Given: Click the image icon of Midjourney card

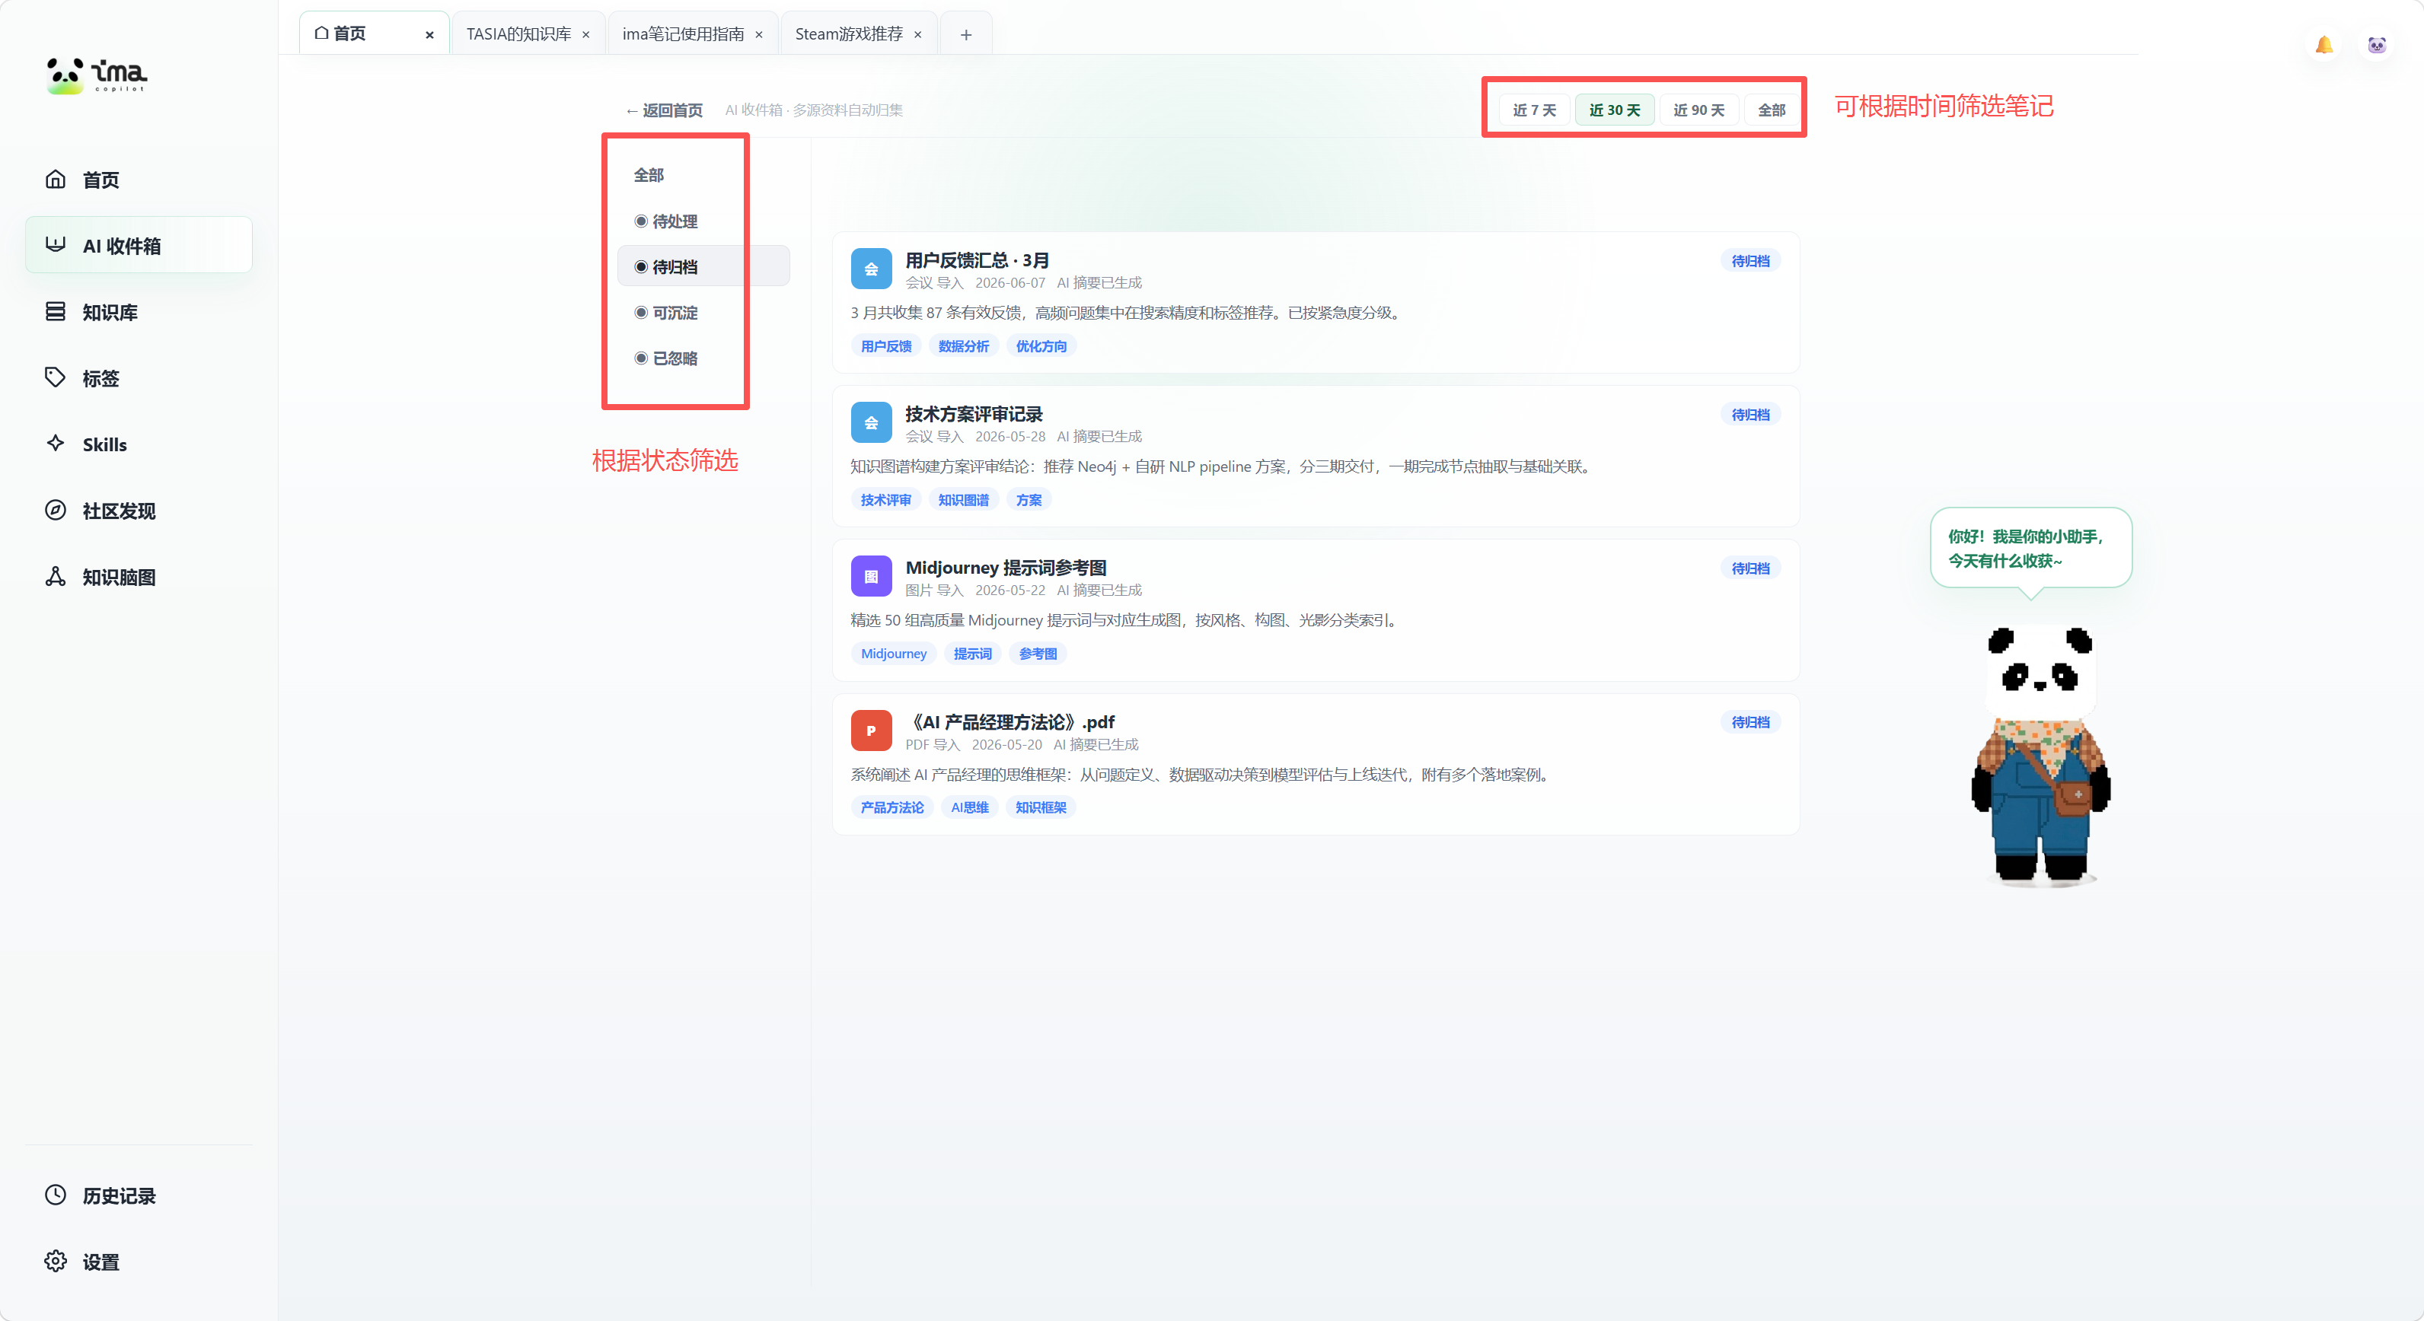Looking at the screenshot, I should [872, 576].
